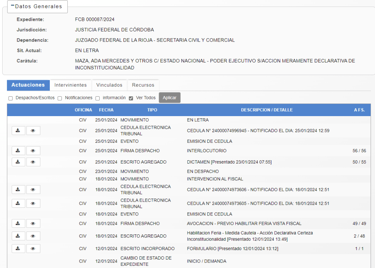375x268 pixels.
Task: Switch to the Actuaciones tab
Action: point(28,85)
